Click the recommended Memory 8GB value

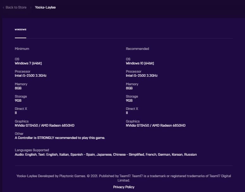click(129, 88)
